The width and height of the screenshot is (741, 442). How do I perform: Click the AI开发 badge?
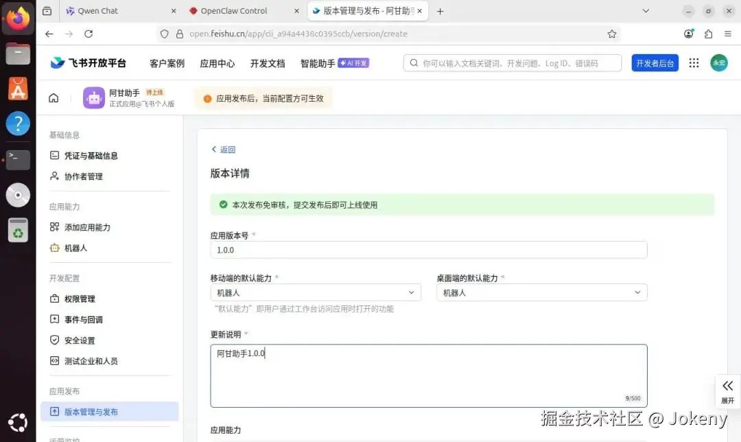[353, 63]
